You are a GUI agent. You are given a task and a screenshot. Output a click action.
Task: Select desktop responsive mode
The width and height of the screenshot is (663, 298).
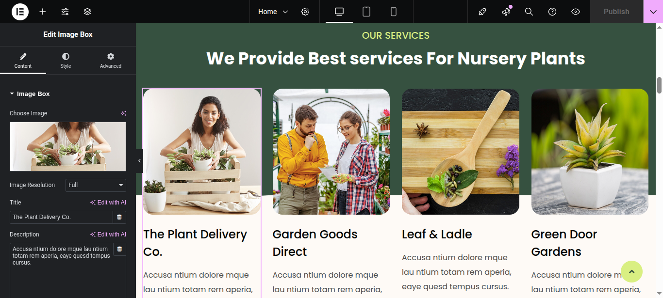point(339,12)
